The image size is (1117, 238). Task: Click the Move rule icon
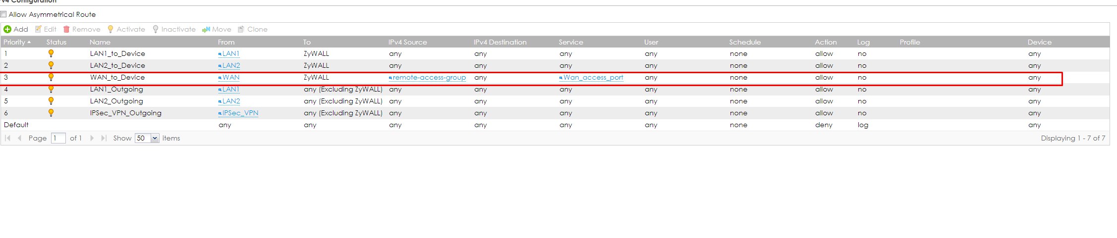tap(206, 29)
